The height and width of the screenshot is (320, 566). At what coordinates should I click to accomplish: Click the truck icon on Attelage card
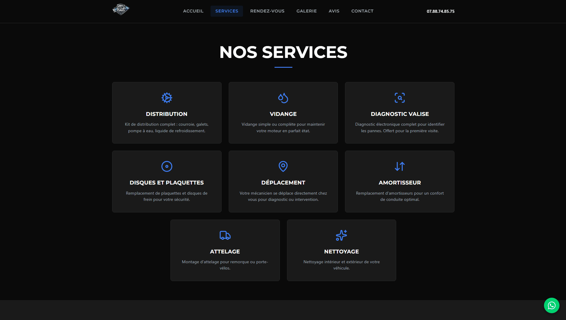(225, 235)
